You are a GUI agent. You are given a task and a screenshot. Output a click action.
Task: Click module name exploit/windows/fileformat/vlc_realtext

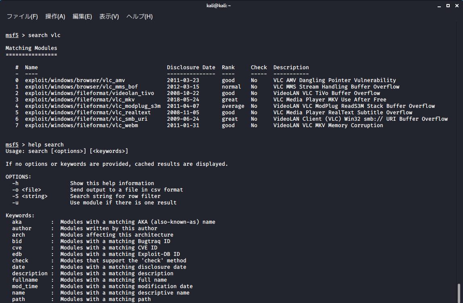(x=88, y=113)
